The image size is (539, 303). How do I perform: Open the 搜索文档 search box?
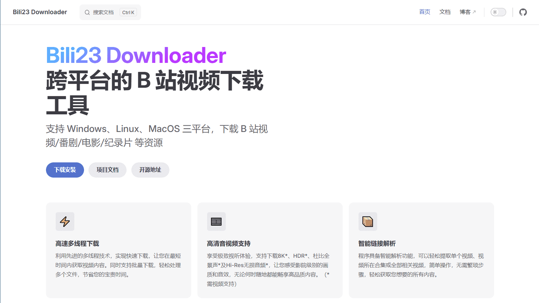point(110,12)
